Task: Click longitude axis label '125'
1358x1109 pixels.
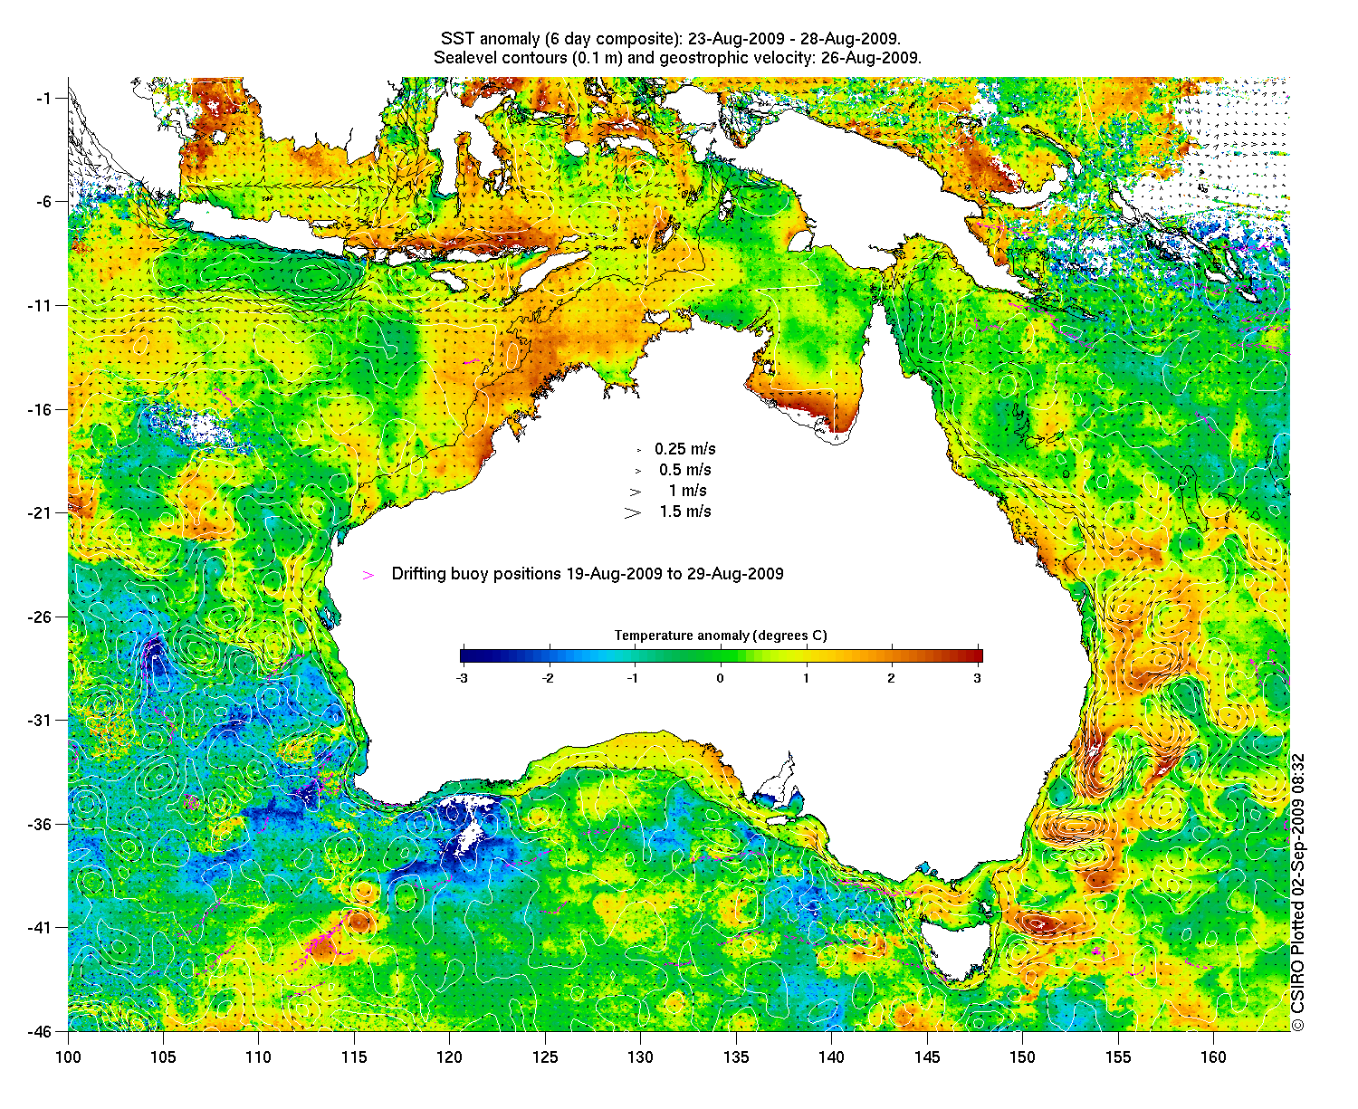Action: click(545, 1056)
